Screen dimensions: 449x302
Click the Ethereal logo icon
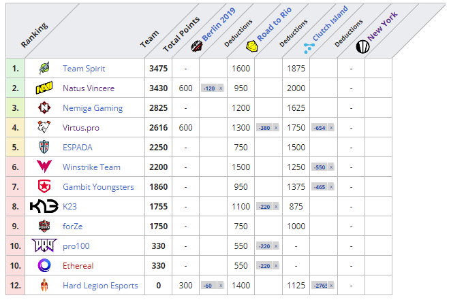tap(44, 265)
